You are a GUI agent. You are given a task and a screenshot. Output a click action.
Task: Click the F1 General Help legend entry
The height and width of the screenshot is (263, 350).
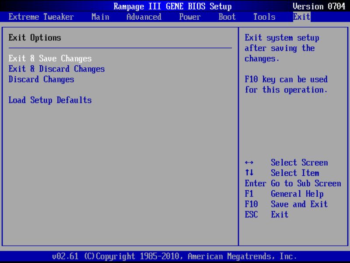tap(284, 194)
